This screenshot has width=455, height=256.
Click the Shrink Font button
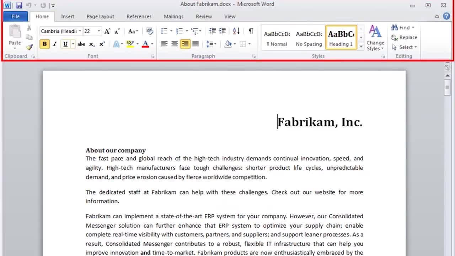(x=117, y=31)
